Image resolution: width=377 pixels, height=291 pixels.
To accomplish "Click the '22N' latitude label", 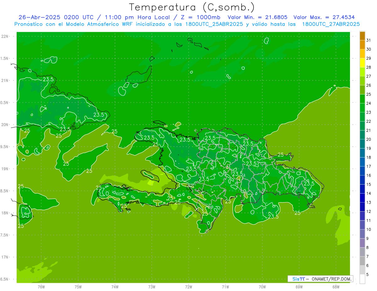I will (5, 36).
